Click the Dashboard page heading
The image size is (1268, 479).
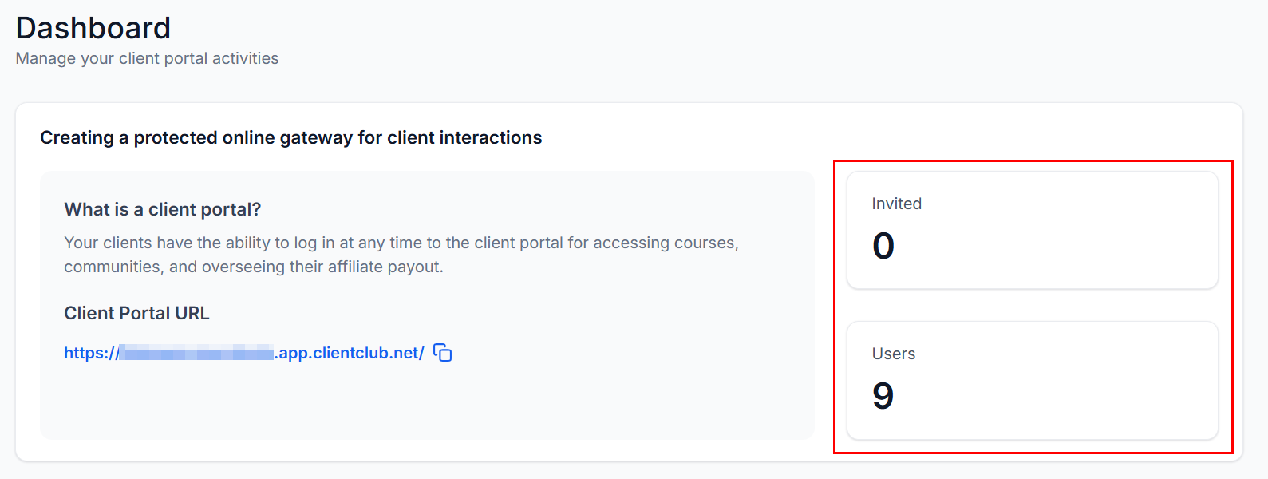tap(93, 29)
